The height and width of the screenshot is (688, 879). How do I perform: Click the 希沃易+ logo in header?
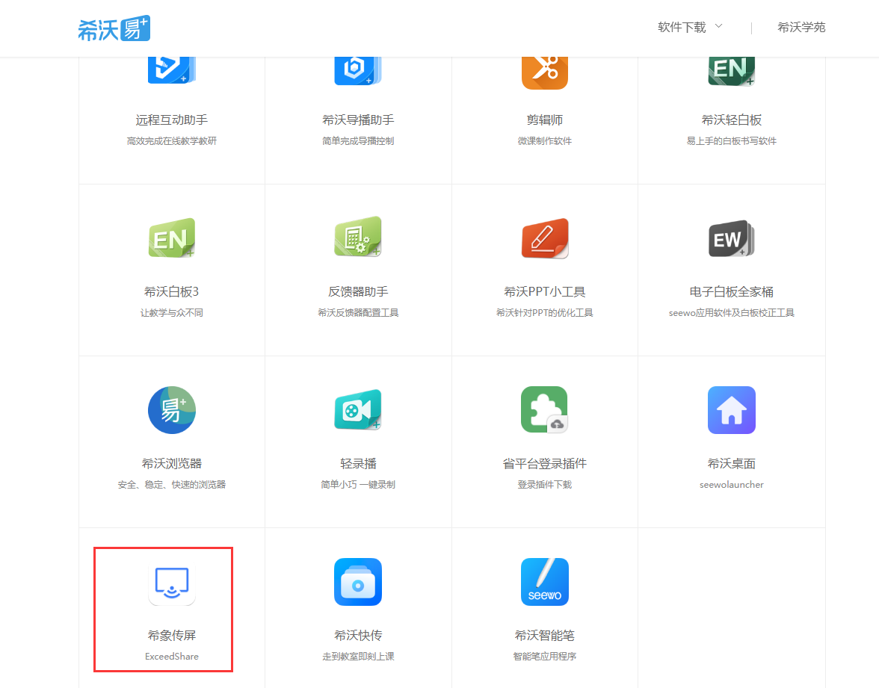coord(114,28)
